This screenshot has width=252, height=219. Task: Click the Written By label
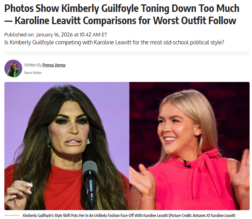point(33,65)
